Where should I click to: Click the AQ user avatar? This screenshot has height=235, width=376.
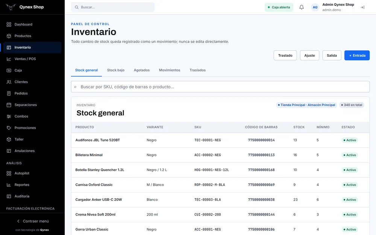pyautogui.click(x=315, y=7)
